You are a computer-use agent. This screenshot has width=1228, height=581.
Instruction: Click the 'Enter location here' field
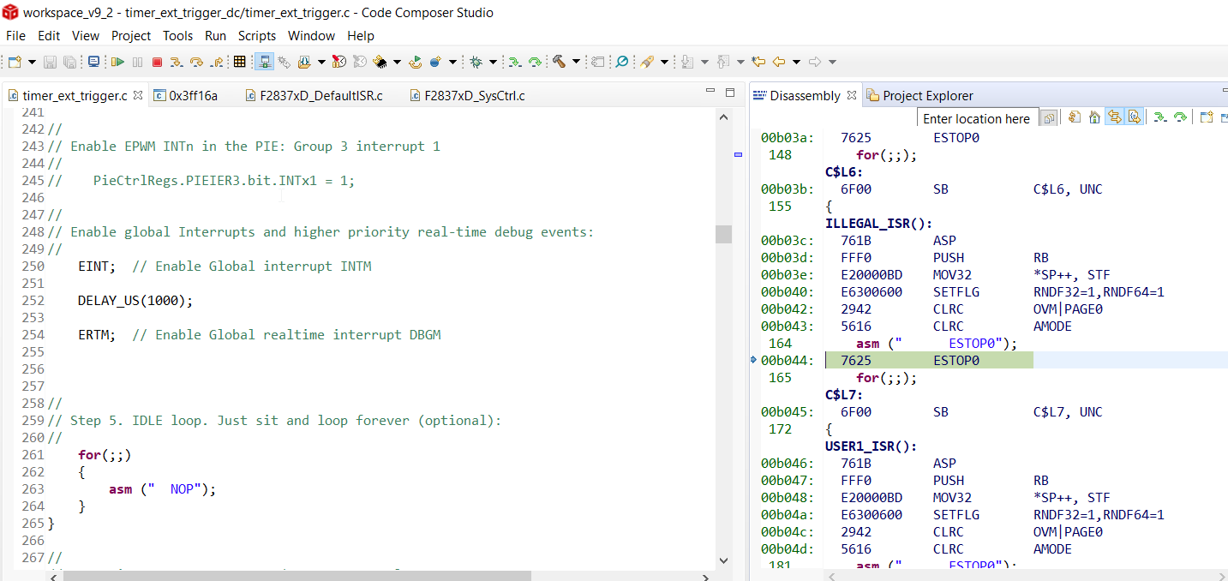[978, 118]
